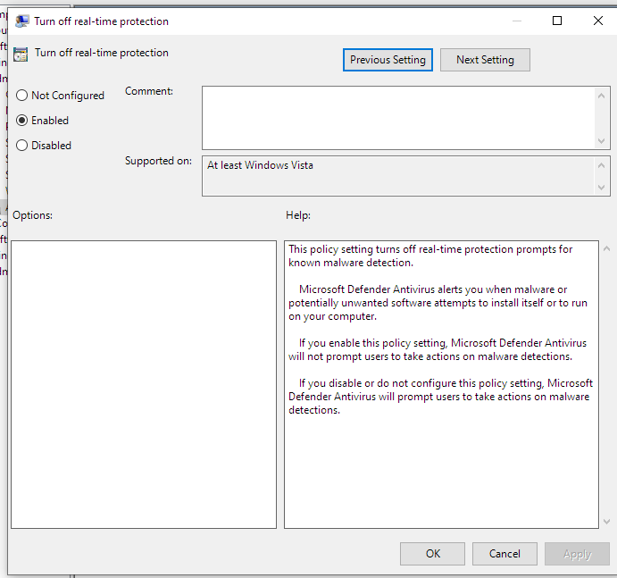Screen dimensions: 617x578
Task: Click the 'Options:' label
Action: (x=32, y=215)
